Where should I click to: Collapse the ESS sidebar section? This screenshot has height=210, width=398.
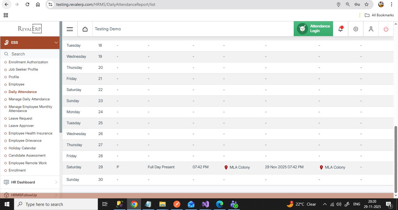tap(56, 43)
